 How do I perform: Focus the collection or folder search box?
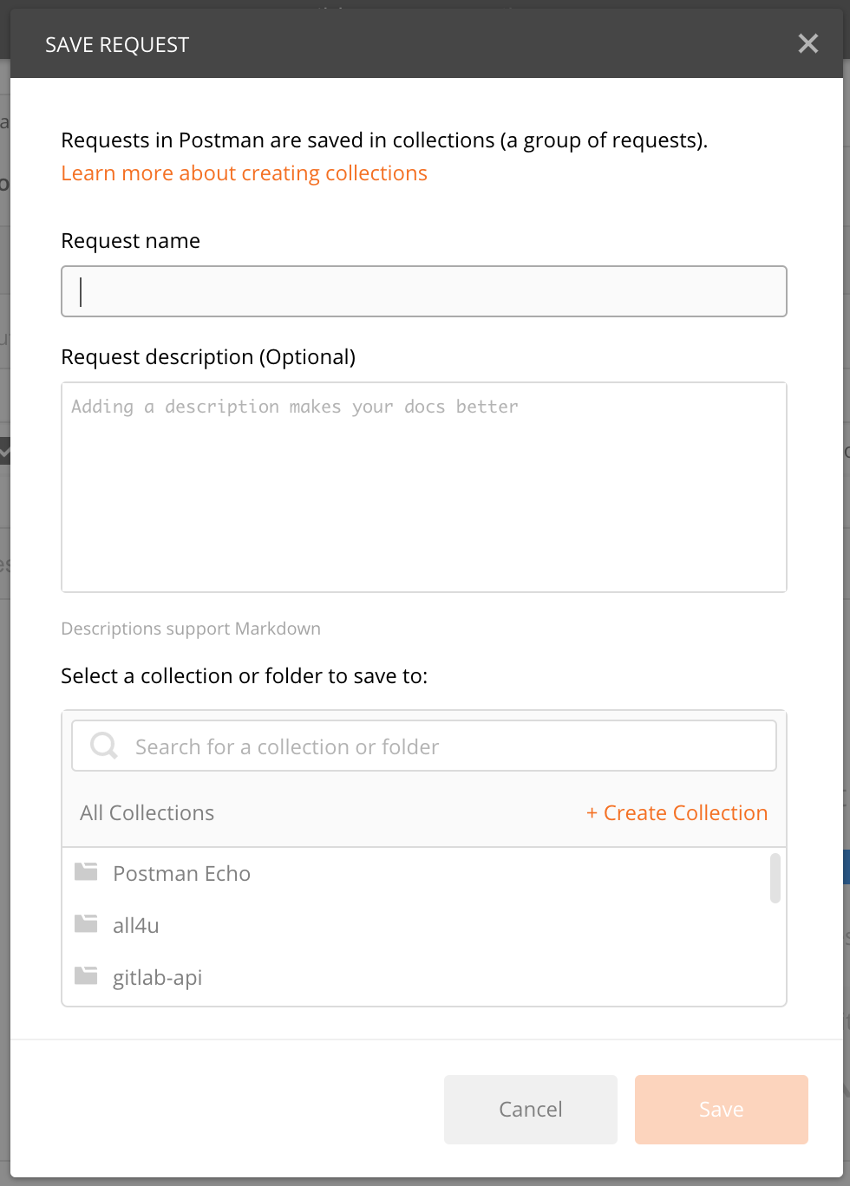[424, 746]
